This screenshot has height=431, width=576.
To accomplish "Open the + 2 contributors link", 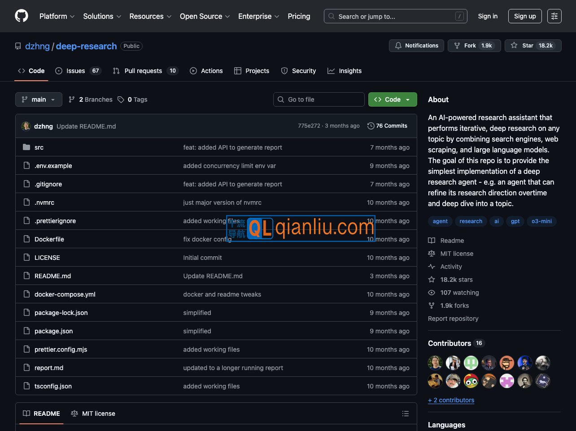I will pyautogui.click(x=451, y=400).
